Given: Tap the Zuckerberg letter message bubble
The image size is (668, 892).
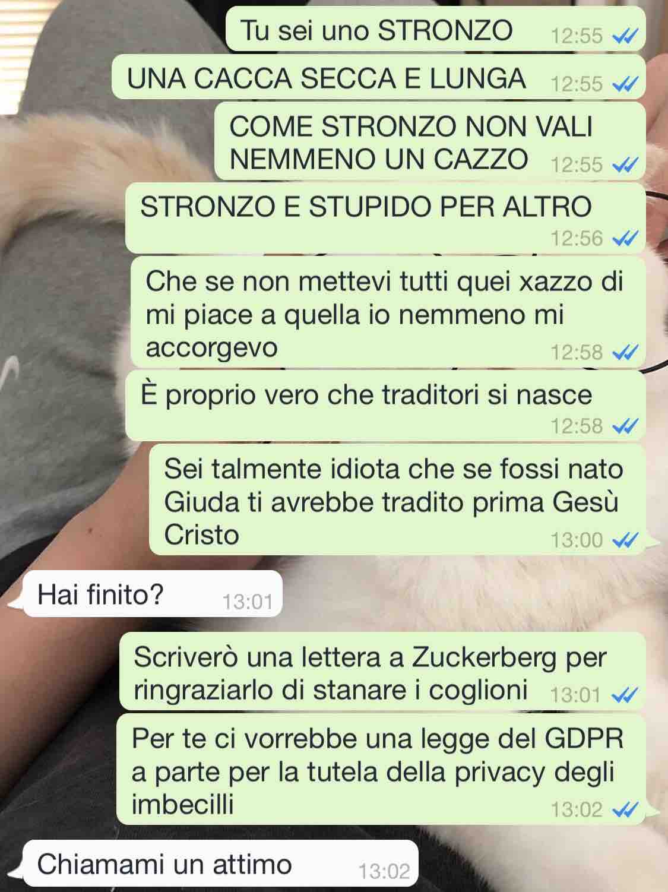Looking at the screenshot, I should pos(382,672).
